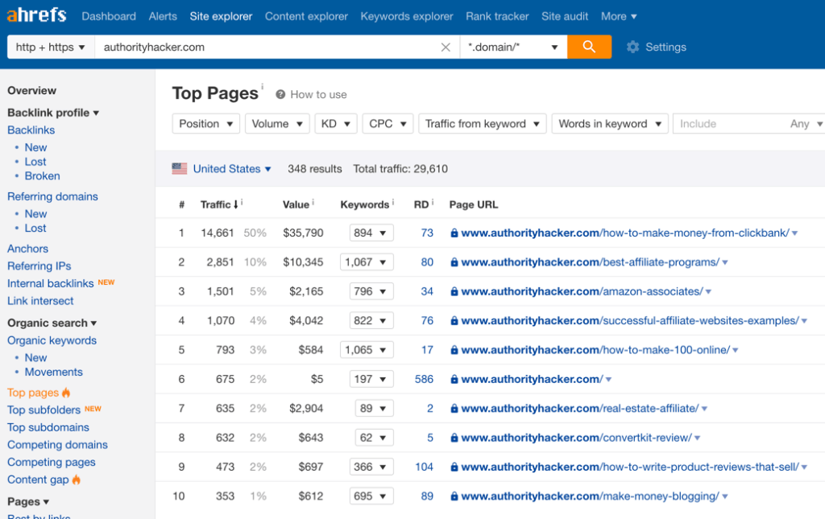Open the *.domain/* mode dropdown
This screenshot has height=519, width=825.
pos(513,47)
